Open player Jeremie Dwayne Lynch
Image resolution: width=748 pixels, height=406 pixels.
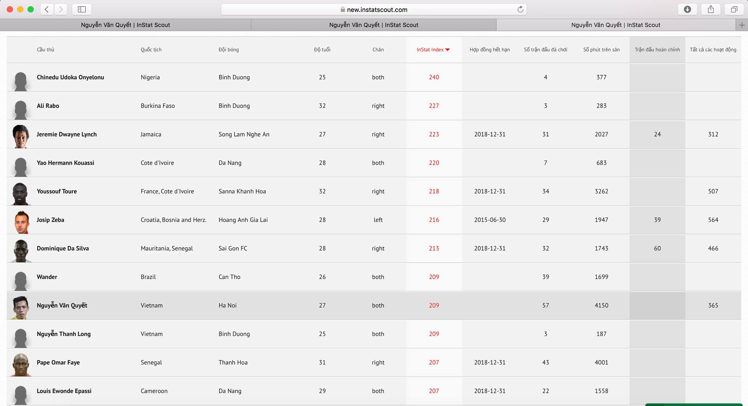pos(66,134)
